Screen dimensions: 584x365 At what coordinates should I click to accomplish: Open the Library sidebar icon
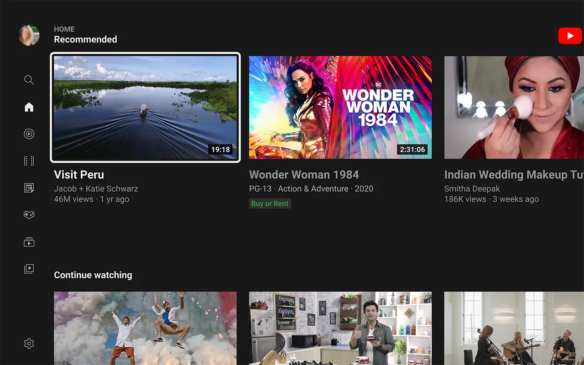[x=29, y=269]
